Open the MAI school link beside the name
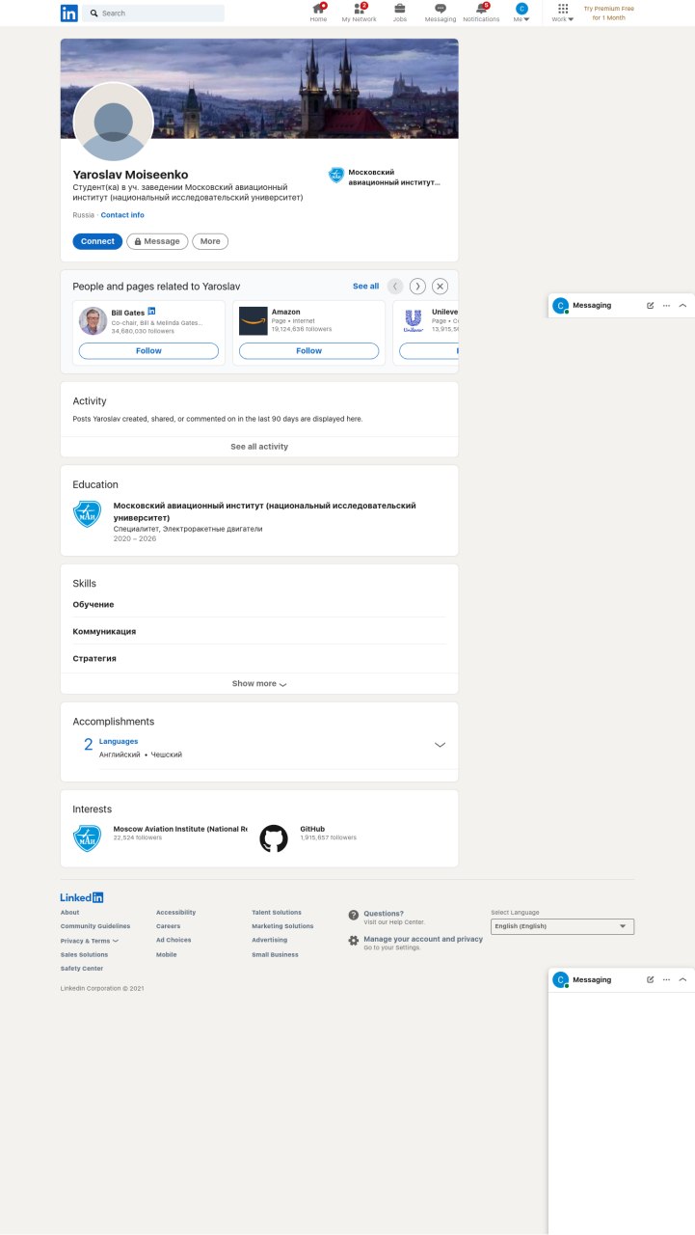 386,177
